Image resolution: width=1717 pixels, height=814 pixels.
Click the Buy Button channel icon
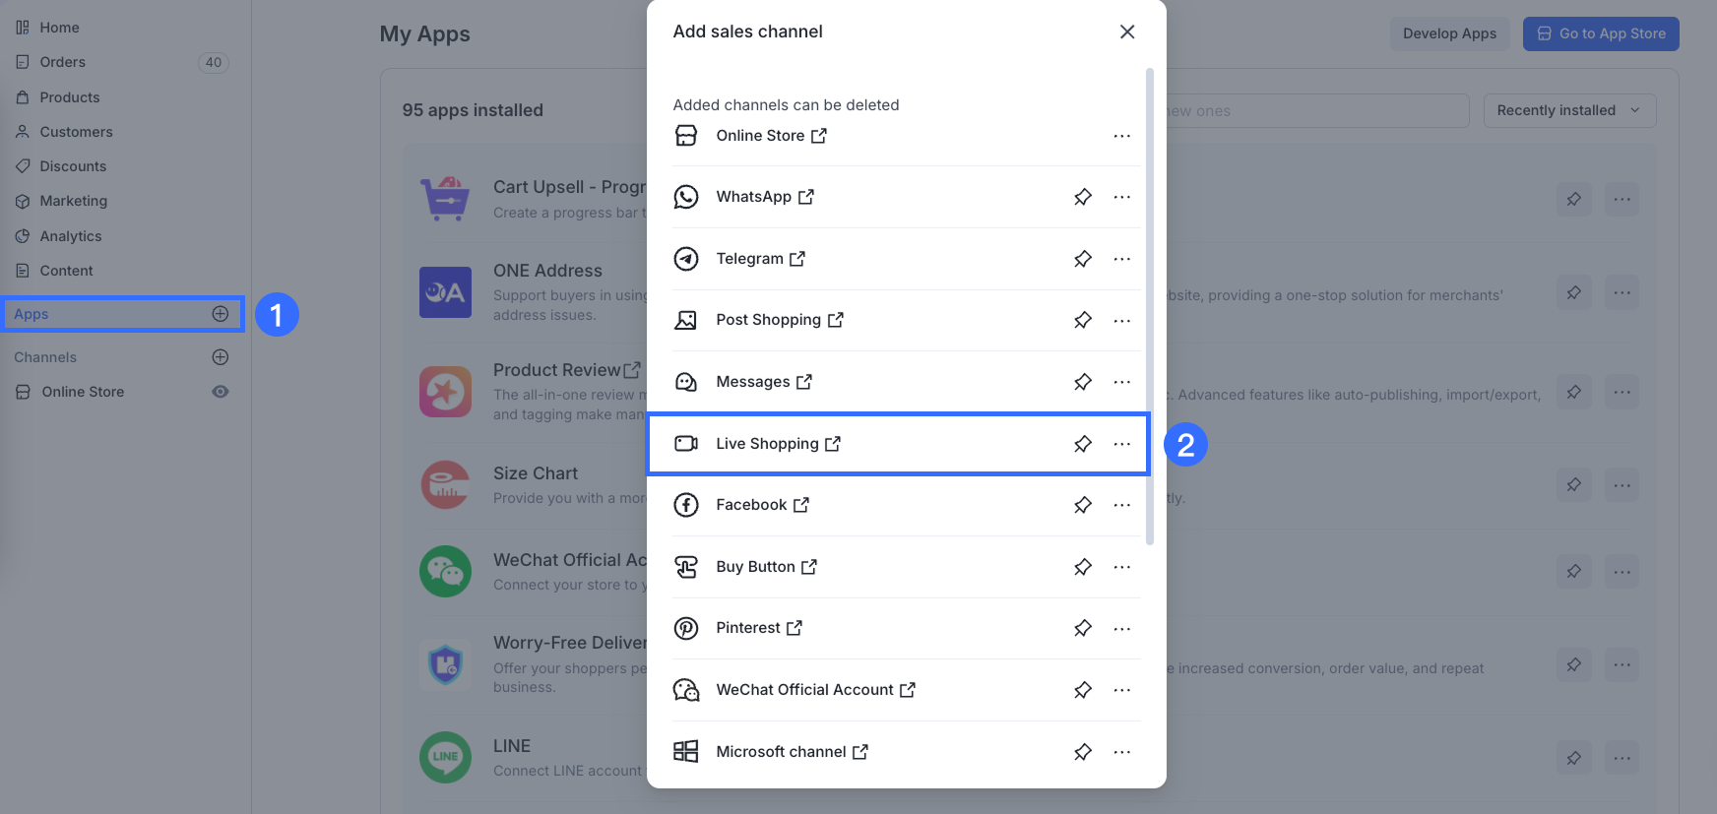(x=686, y=567)
